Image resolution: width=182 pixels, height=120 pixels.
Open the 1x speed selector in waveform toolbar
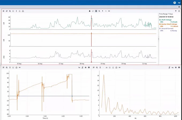click(79, 68)
